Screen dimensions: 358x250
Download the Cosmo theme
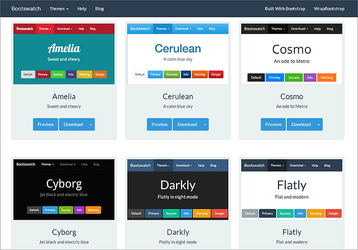tap(301, 124)
